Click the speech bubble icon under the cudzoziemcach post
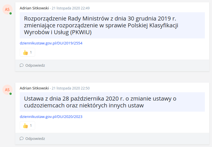Screen dimensions: 212x147 (x=21, y=138)
